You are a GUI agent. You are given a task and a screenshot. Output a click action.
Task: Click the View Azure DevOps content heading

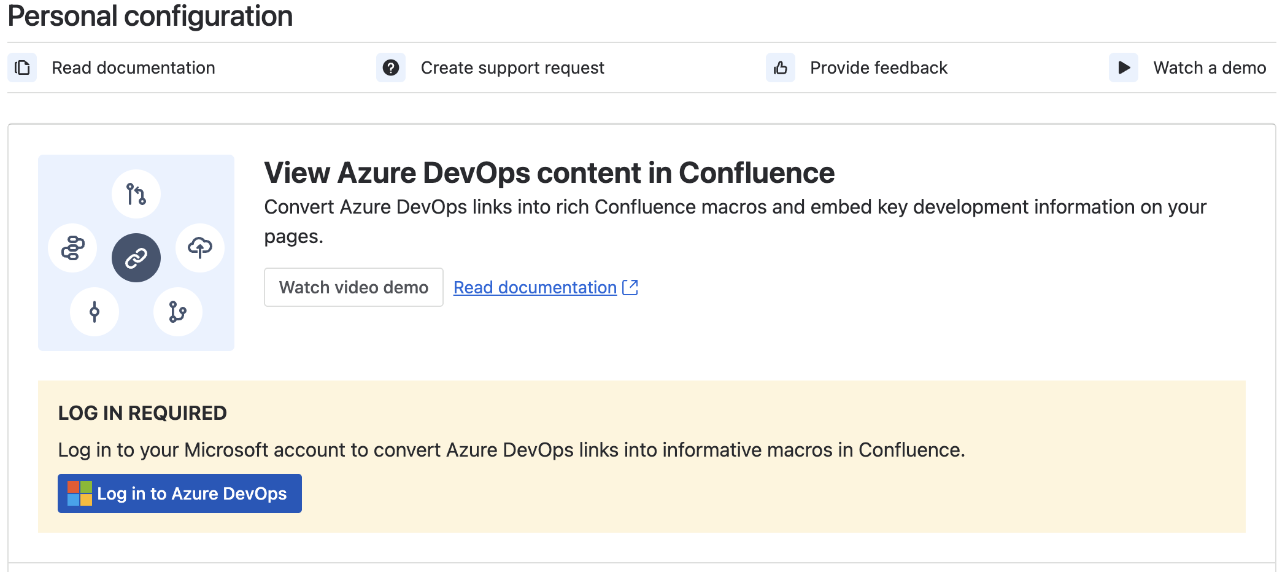pyautogui.click(x=549, y=173)
